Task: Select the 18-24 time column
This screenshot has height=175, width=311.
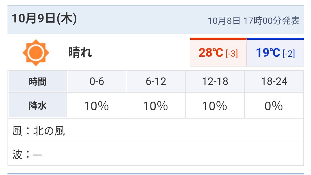Action: point(274,82)
